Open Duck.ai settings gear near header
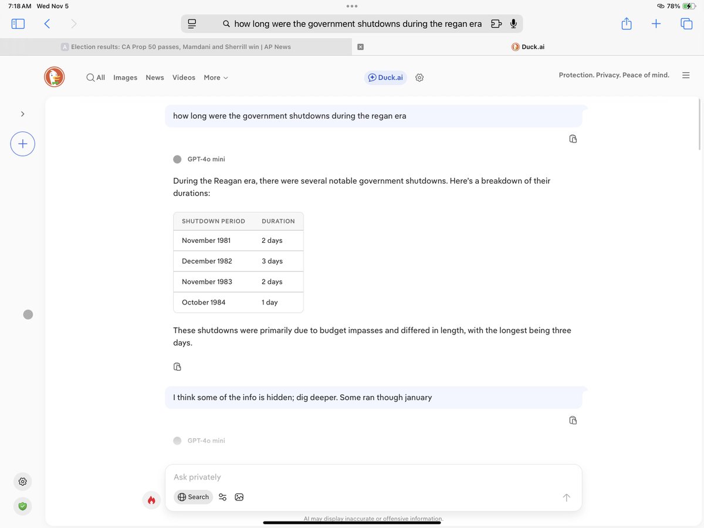The width and height of the screenshot is (704, 528). click(x=419, y=77)
